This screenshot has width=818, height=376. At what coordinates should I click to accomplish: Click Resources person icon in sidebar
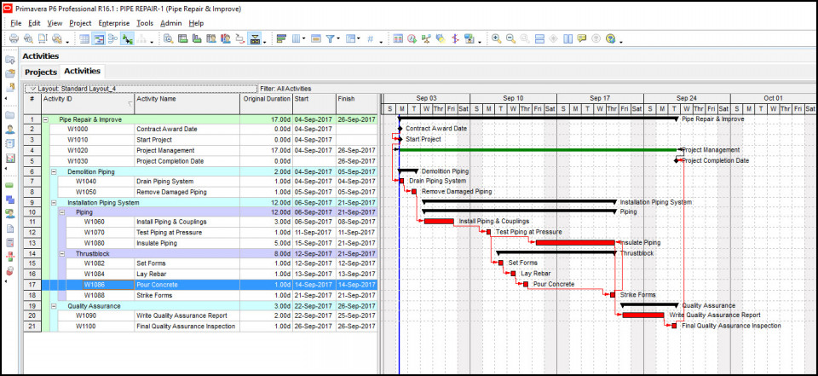coord(10,129)
